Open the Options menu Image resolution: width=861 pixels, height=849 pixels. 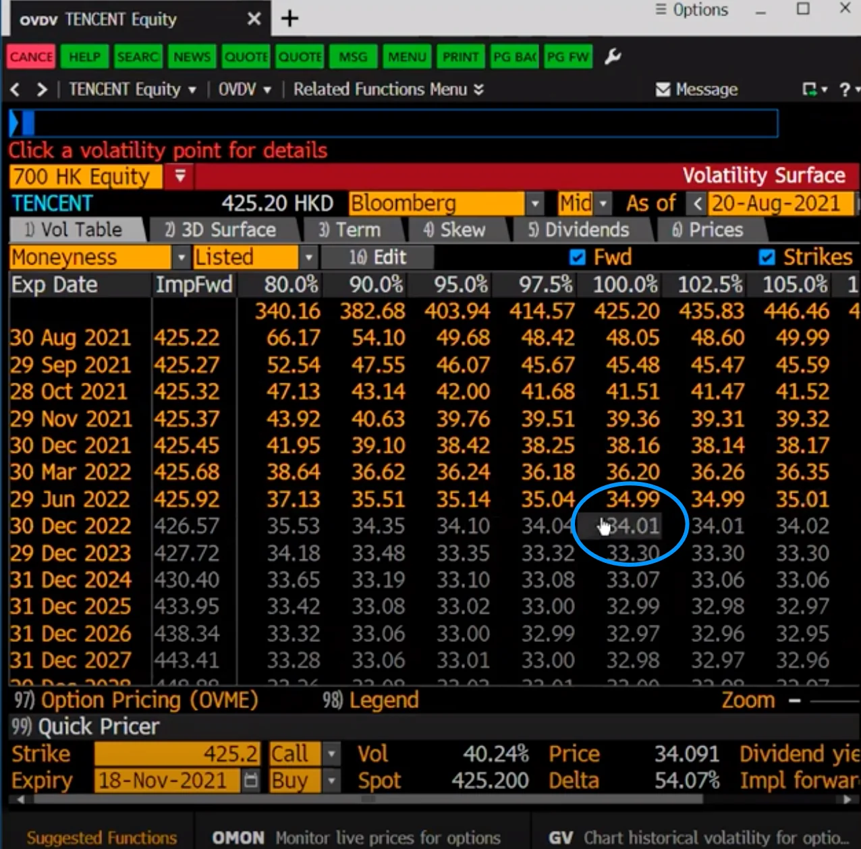coord(692,10)
